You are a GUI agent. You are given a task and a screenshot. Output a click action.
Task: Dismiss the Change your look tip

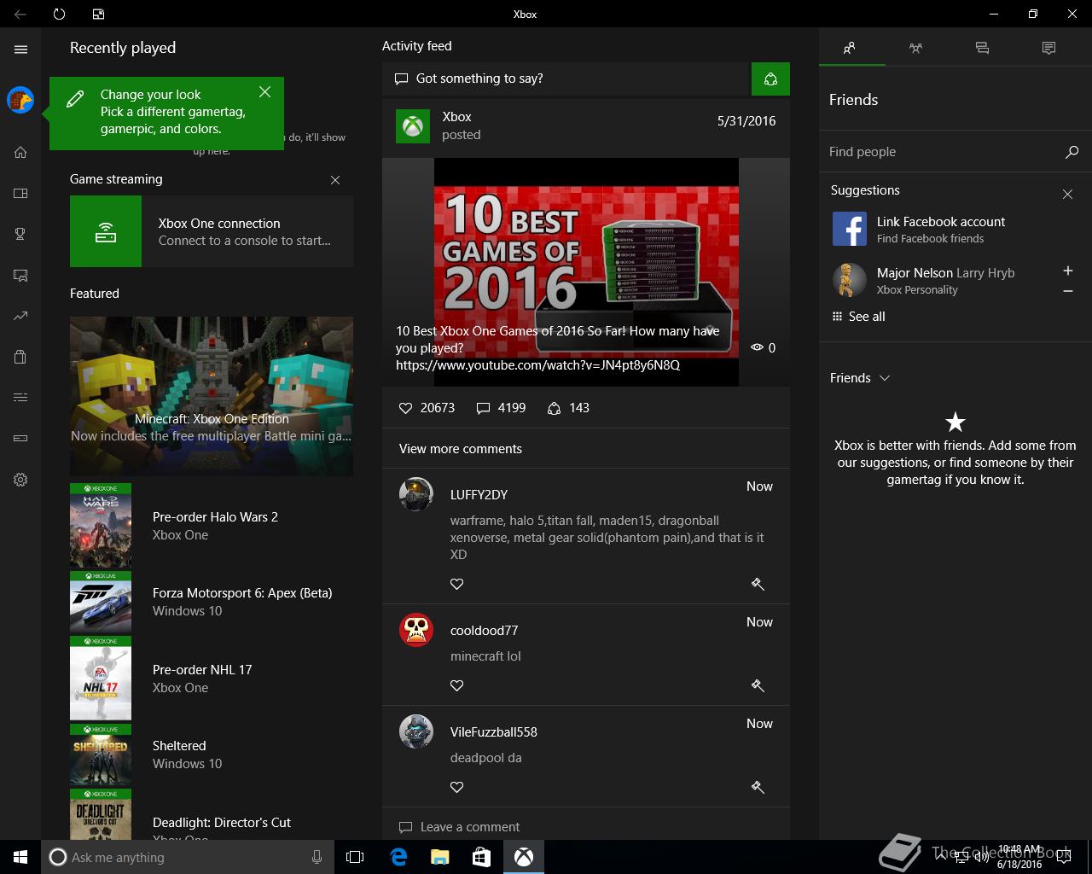265,91
